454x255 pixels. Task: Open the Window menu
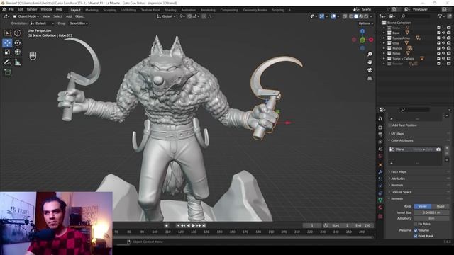pyautogui.click(x=46, y=9)
